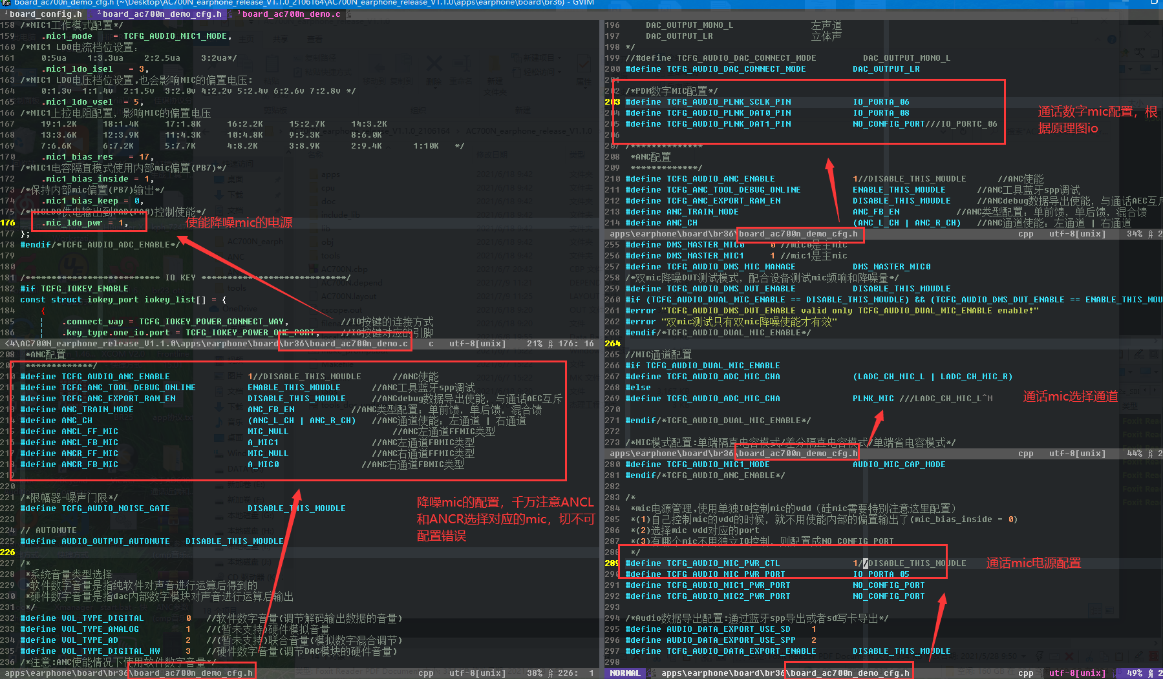
Task: Click the utf-8[unix] encoding label bottom right
Action: [1077, 673]
